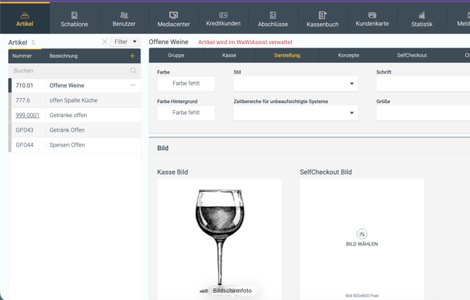
Task: Select article Getränke offen in list
Action: 74,115
